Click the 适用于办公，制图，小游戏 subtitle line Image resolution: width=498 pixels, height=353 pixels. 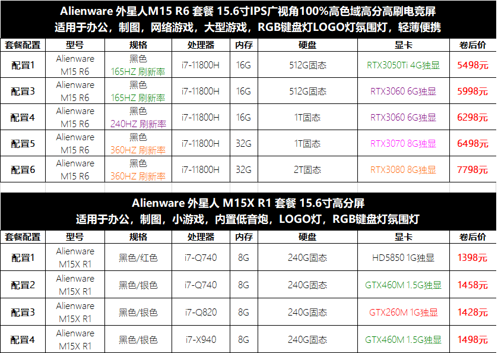coord(248,219)
